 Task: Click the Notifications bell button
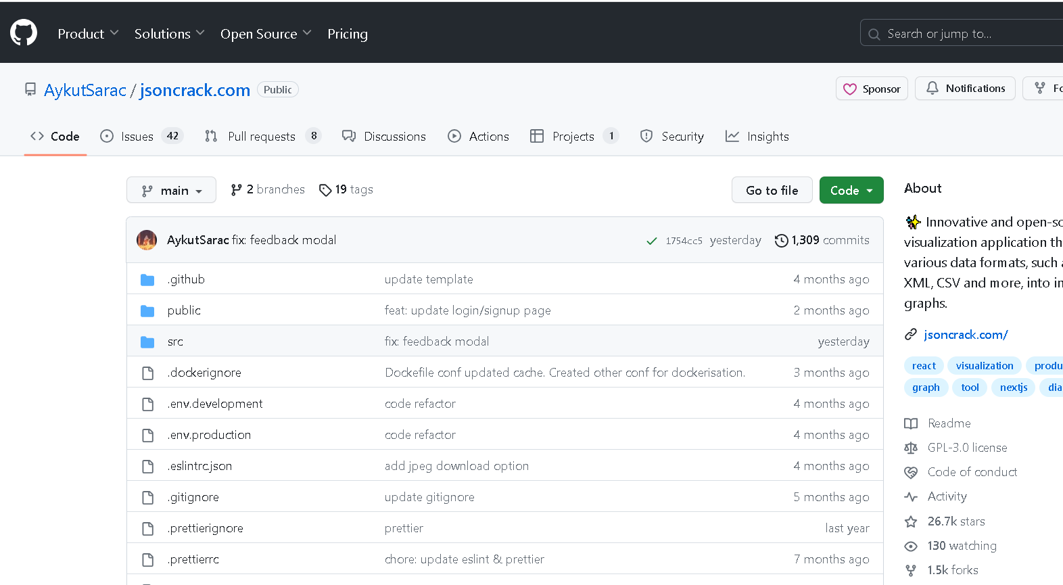click(965, 89)
